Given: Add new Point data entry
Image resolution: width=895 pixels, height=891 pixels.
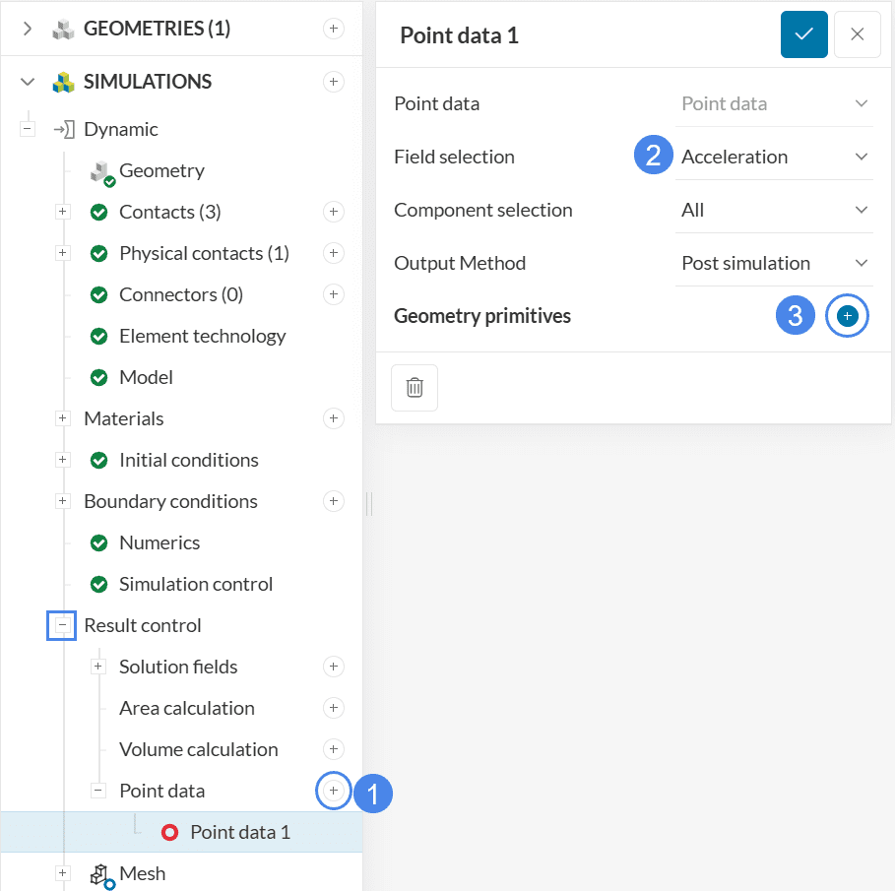Looking at the screenshot, I should pos(333,791).
